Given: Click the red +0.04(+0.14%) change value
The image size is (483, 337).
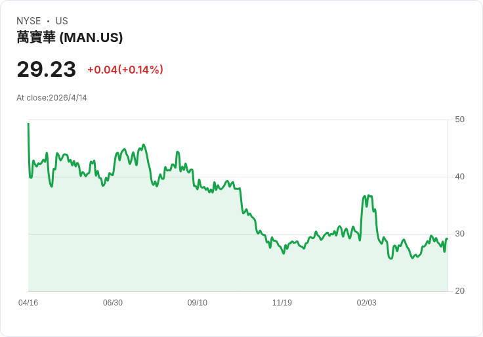Looking at the screenshot, I should point(125,70).
